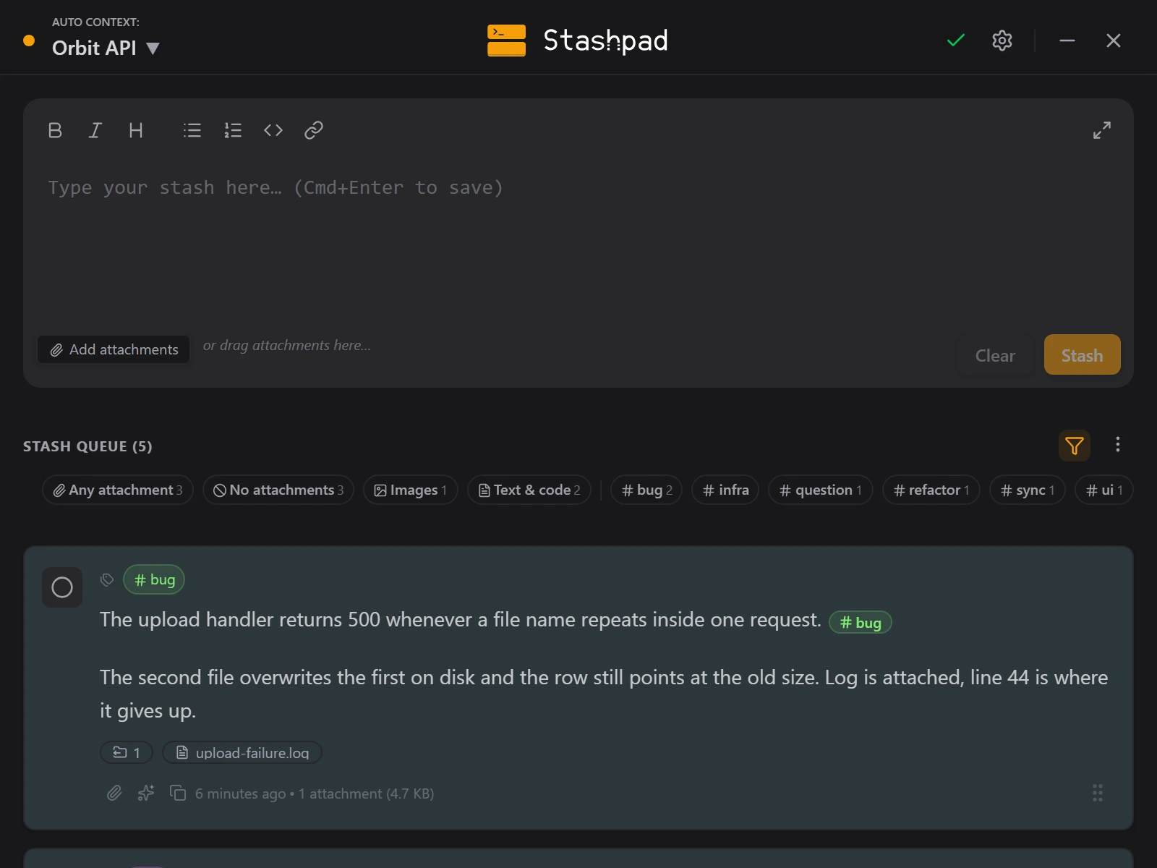The width and height of the screenshot is (1157, 868).
Task: Open the upload-failure.log attachment
Action: pyautogui.click(x=242, y=752)
